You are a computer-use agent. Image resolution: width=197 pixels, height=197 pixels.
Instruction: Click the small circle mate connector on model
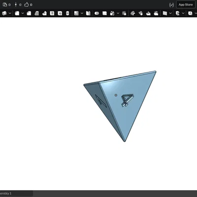(x=116, y=95)
